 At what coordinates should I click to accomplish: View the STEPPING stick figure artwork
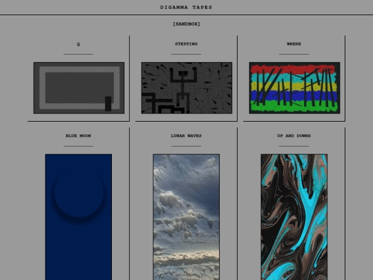click(186, 88)
